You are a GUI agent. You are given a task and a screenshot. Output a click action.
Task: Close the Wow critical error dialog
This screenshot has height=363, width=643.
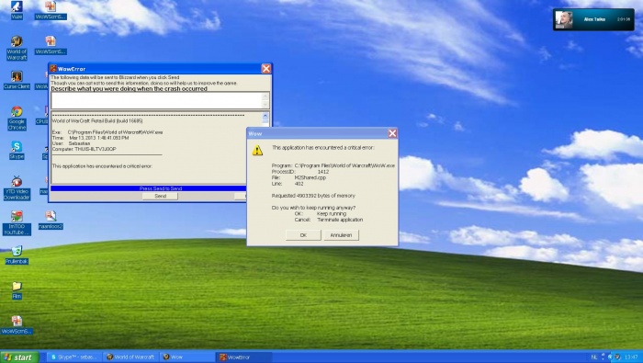pos(392,133)
